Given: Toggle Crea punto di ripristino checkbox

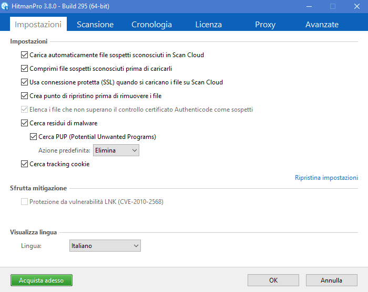Looking at the screenshot, I should tap(24, 96).
